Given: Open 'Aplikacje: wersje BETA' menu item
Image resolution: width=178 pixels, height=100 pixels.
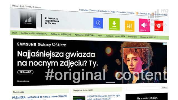Looking at the screenshot, I should (115, 36).
